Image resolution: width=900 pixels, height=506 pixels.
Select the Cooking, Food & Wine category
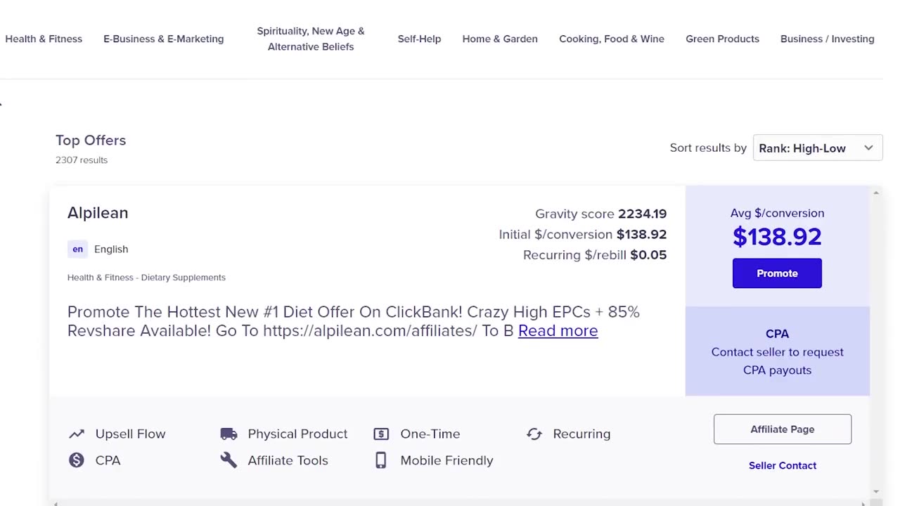click(x=612, y=39)
